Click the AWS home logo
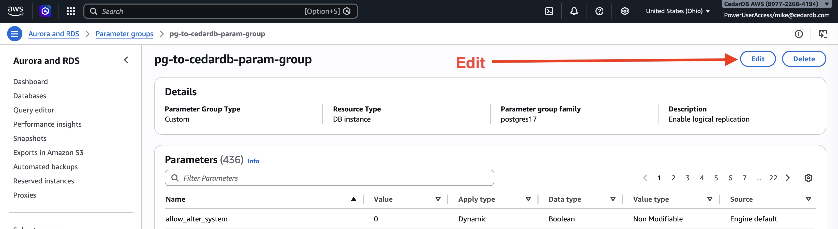This screenshot has width=838, height=229. tap(15, 11)
